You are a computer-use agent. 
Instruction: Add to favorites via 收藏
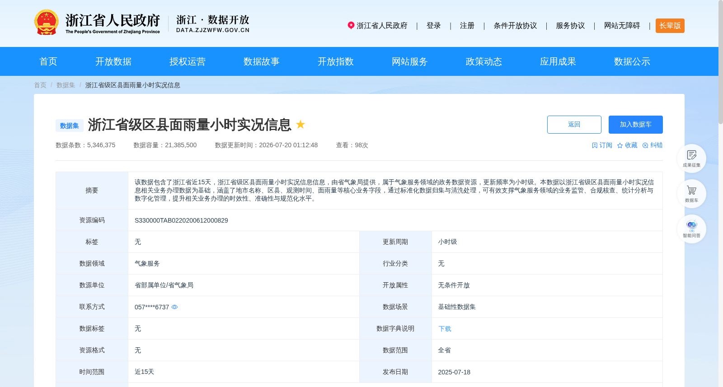(x=627, y=145)
